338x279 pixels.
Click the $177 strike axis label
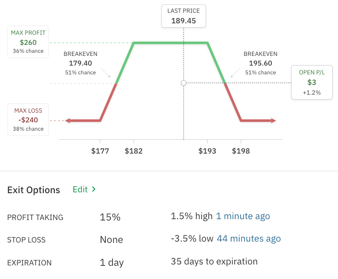coord(100,151)
